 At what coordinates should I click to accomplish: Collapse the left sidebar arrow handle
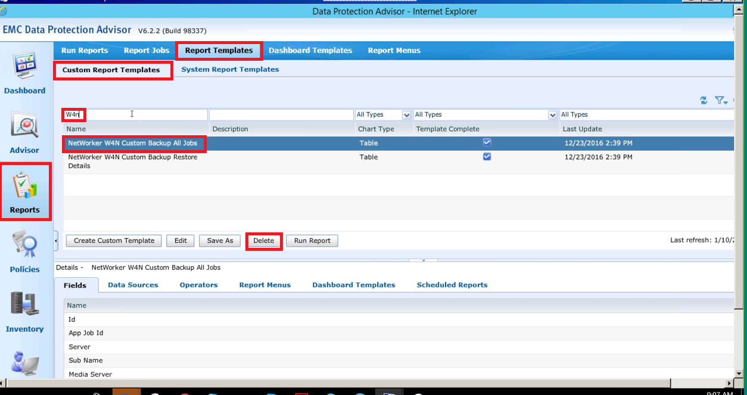[x=56, y=241]
